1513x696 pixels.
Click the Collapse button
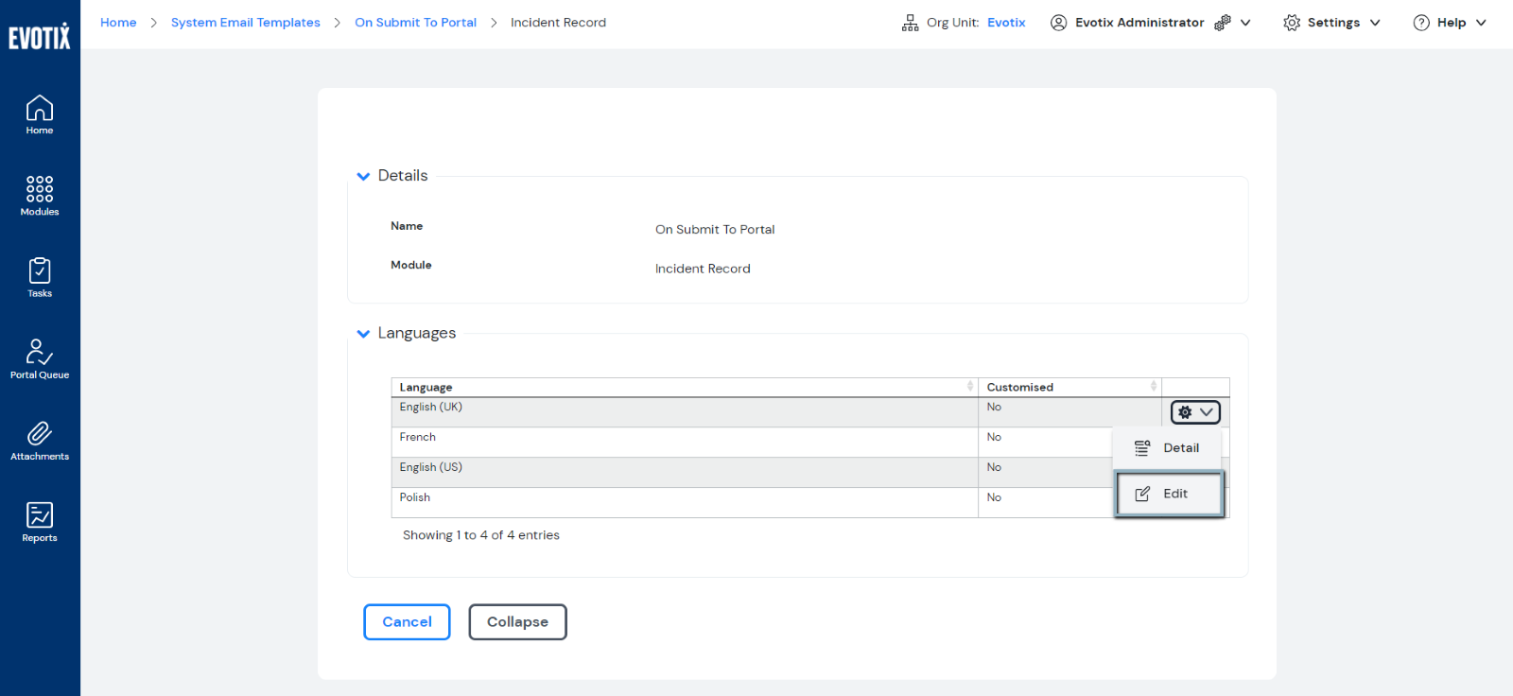point(517,622)
